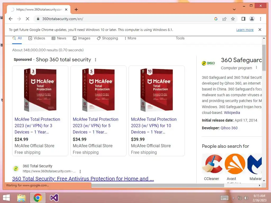Open the Chrome profile avatar

252,19
